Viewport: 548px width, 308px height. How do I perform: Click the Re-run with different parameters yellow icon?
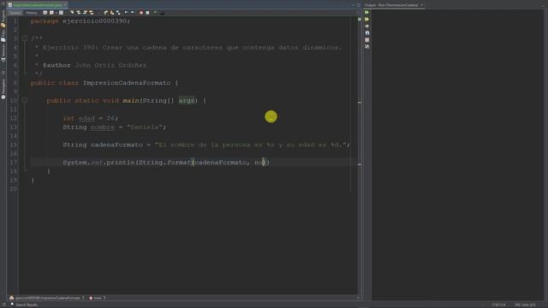pos(367,19)
